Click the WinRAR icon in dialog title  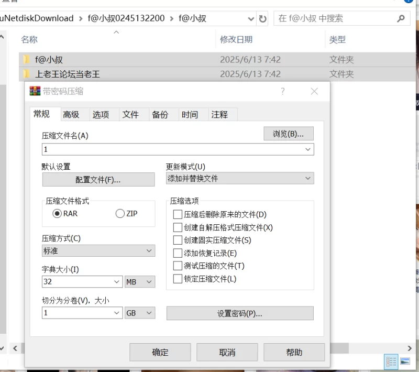(x=35, y=91)
